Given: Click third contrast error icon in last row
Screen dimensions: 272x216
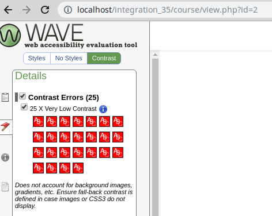Looking at the screenshot, I should [65, 168].
